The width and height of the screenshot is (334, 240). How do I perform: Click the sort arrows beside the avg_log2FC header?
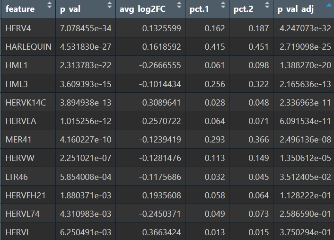(x=179, y=7)
